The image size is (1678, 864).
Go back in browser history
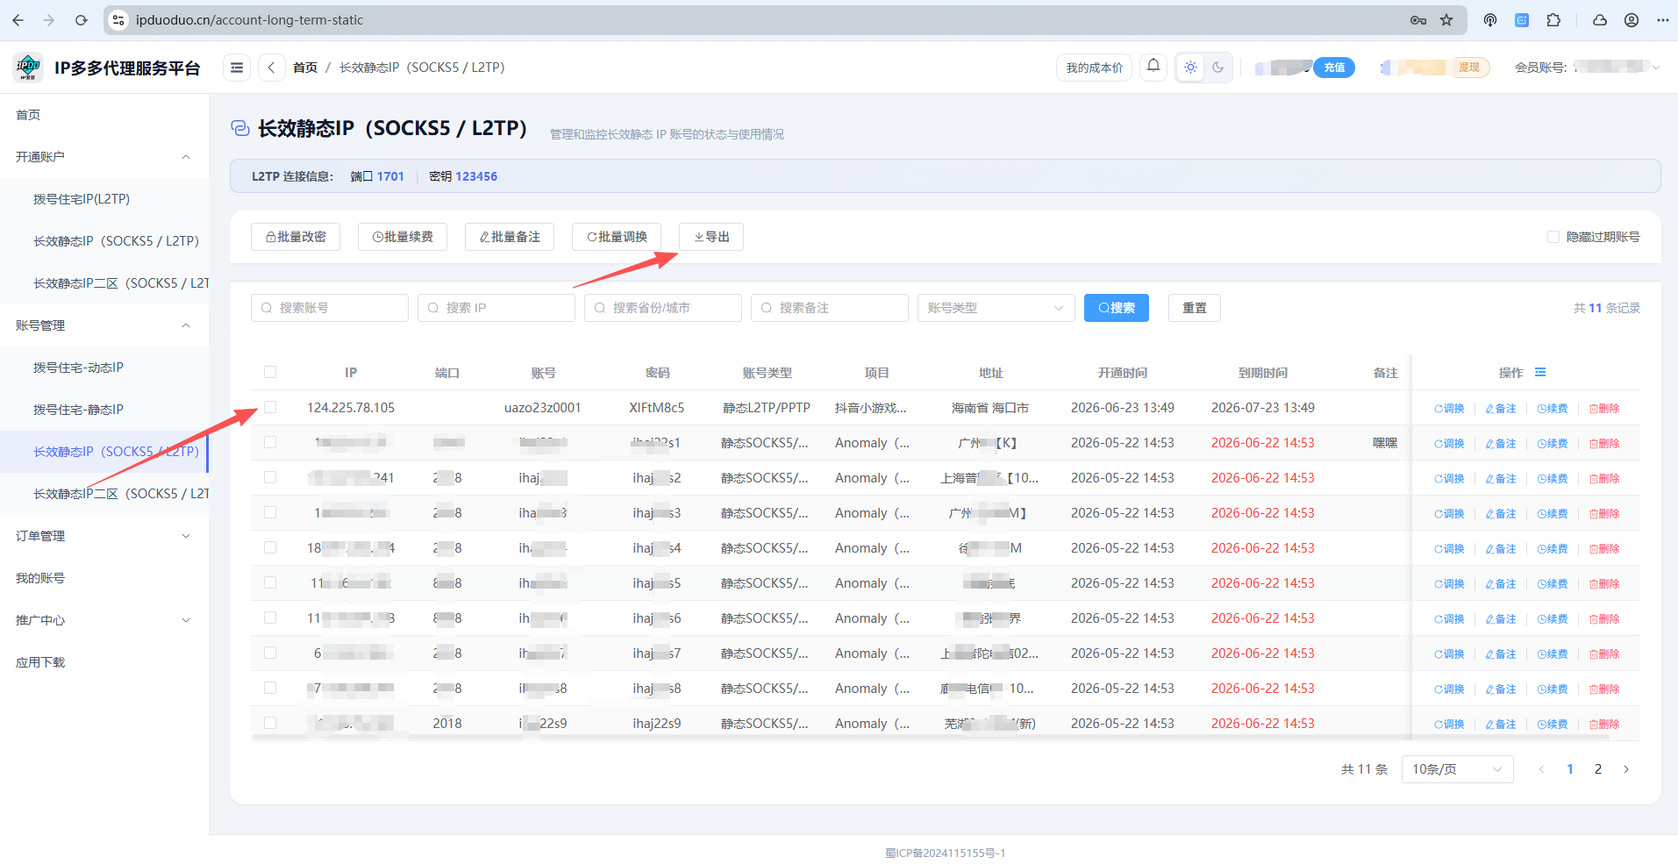coord(18,20)
